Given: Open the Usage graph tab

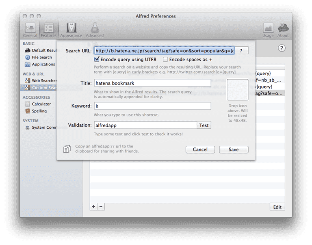Looking at the screenshot, I should coord(268,30).
